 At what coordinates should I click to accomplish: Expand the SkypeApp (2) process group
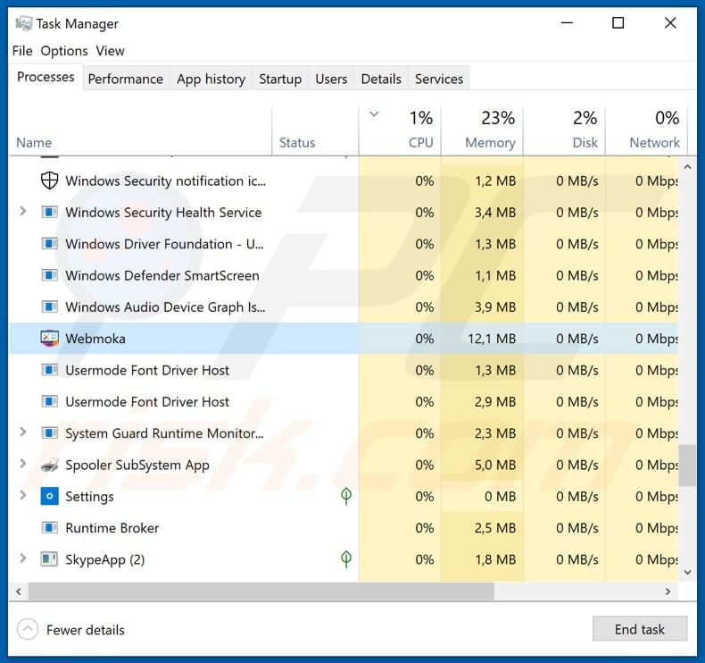tap(23, 558)
